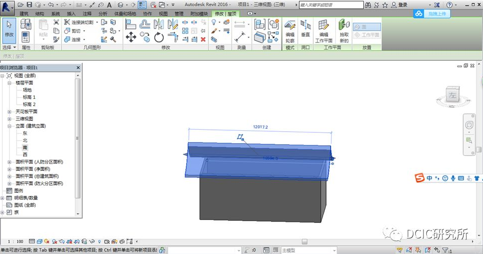Screen dimensions: 483x254
Task: Open the 建筑 ribbon tab
Action: coord(24,14)
